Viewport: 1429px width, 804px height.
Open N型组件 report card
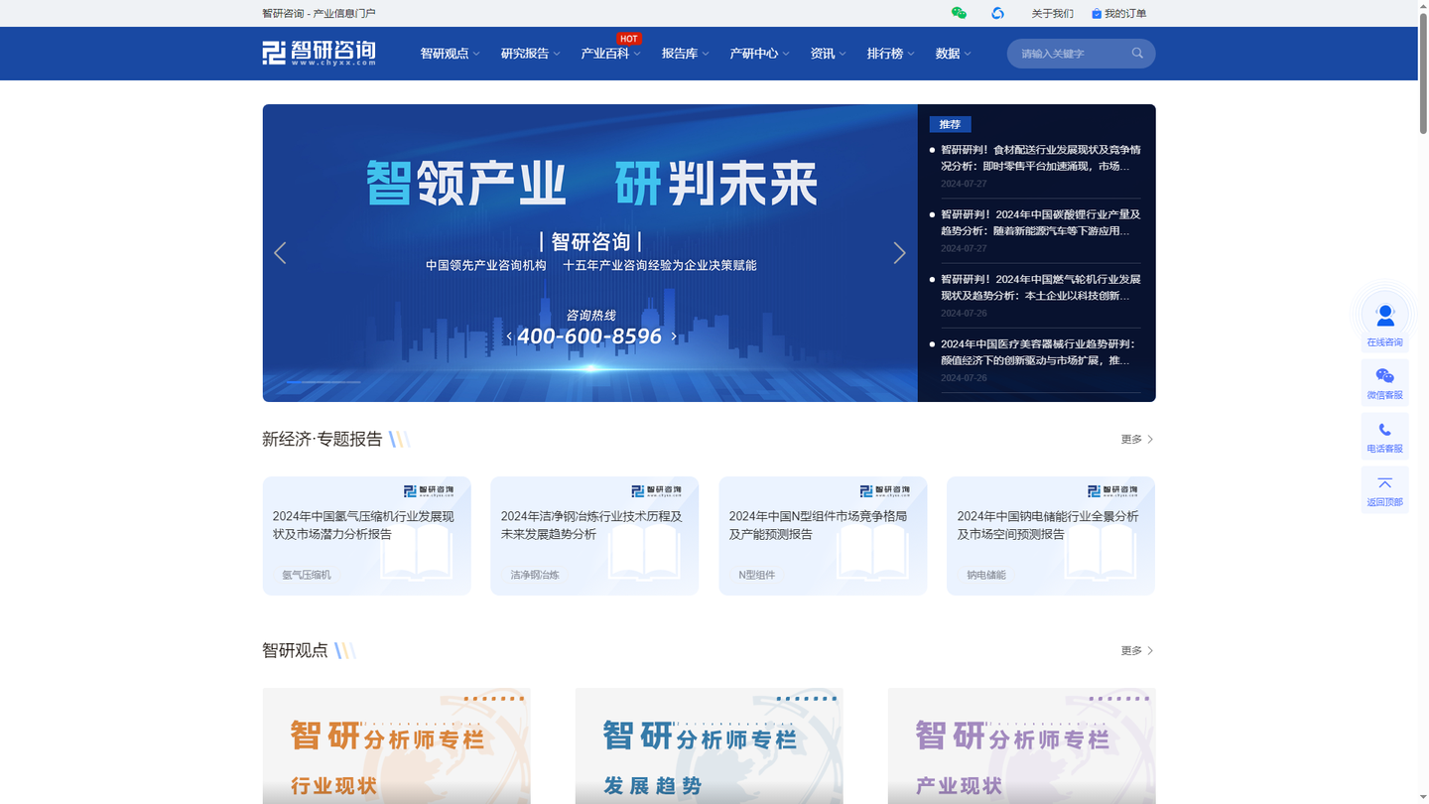pyautogui.click(x=823, y=536)
